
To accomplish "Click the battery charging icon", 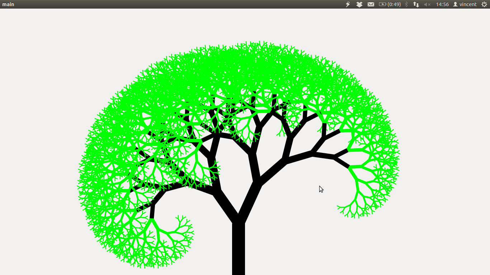I will point(382,4).
